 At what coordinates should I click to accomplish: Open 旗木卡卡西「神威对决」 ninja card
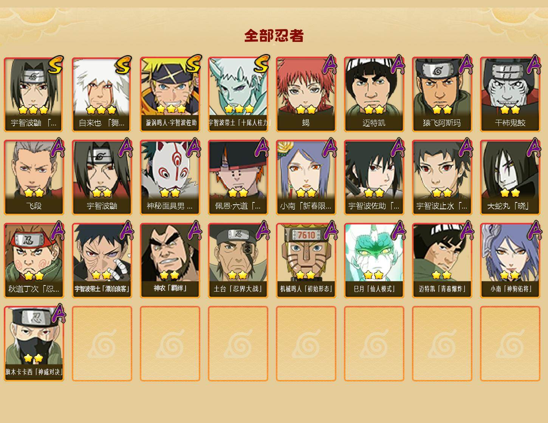[x=34, y=344]
